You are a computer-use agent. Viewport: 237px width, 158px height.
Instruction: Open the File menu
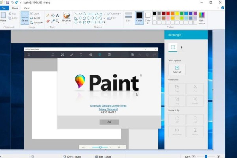[x=4, y=8]
